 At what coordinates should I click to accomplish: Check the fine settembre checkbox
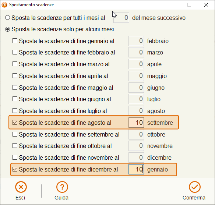[15, 134]
